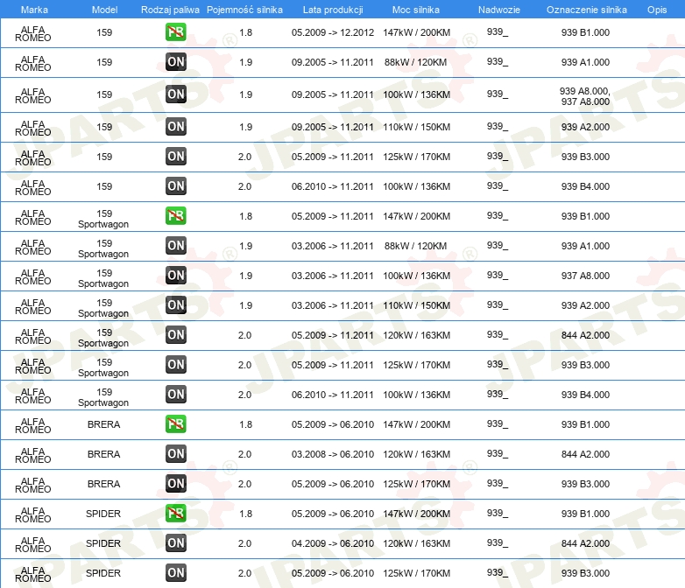685x588 pixels.
Task: Click the Opis column header
Action: [657, 10]
